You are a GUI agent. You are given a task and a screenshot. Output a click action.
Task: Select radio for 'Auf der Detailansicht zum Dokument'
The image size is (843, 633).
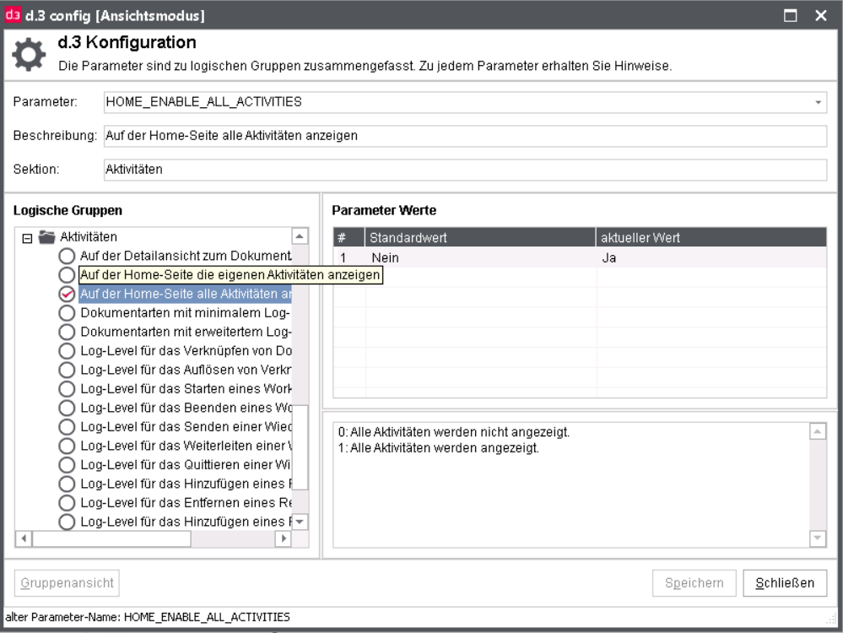(x=67, y=256)
